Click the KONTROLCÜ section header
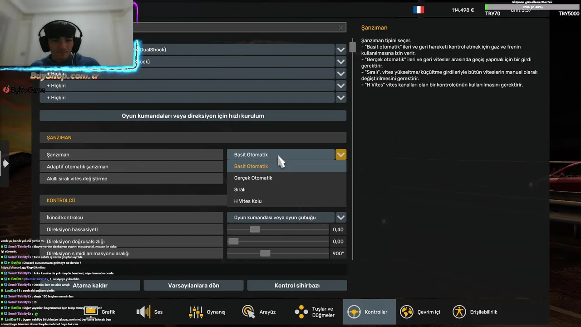 coord(61,200)
